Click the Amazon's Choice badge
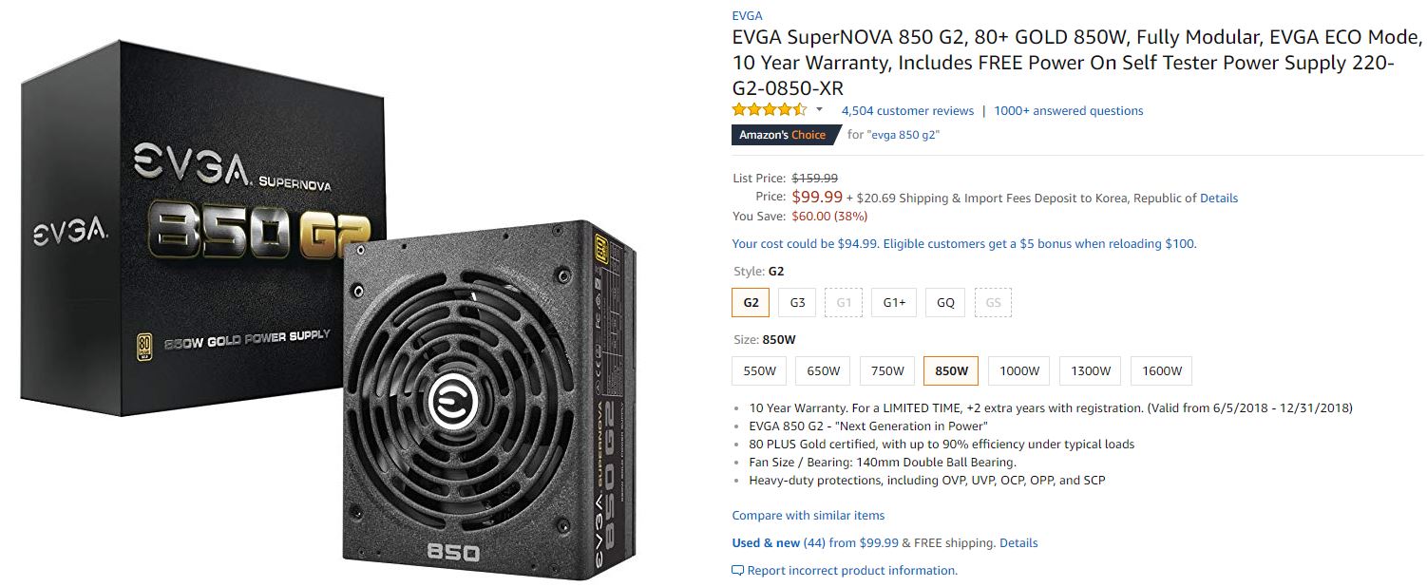This screenshot has height=587, width=1427. coord(783,135)
